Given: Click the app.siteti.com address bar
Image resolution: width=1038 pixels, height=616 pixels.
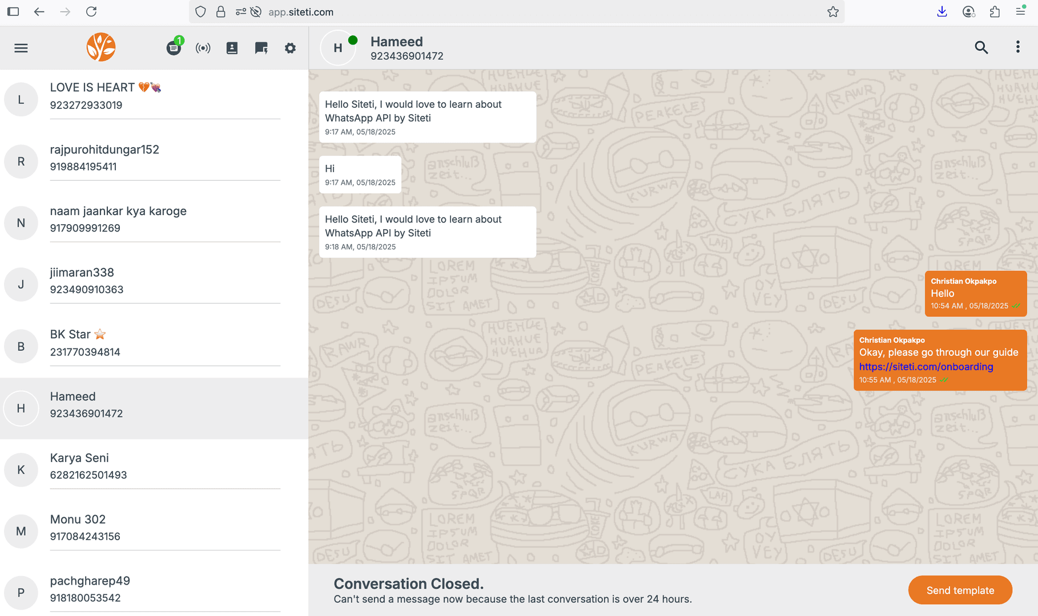Looking at the screenshot, I should (514, 12).
